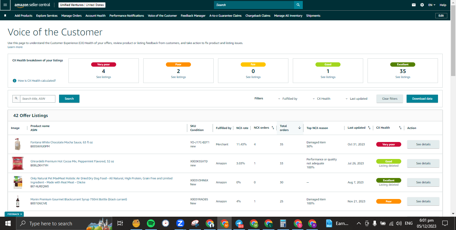The image size is (456, 230).
Task: Click the microphone tray icon
Action: (375, 223)
